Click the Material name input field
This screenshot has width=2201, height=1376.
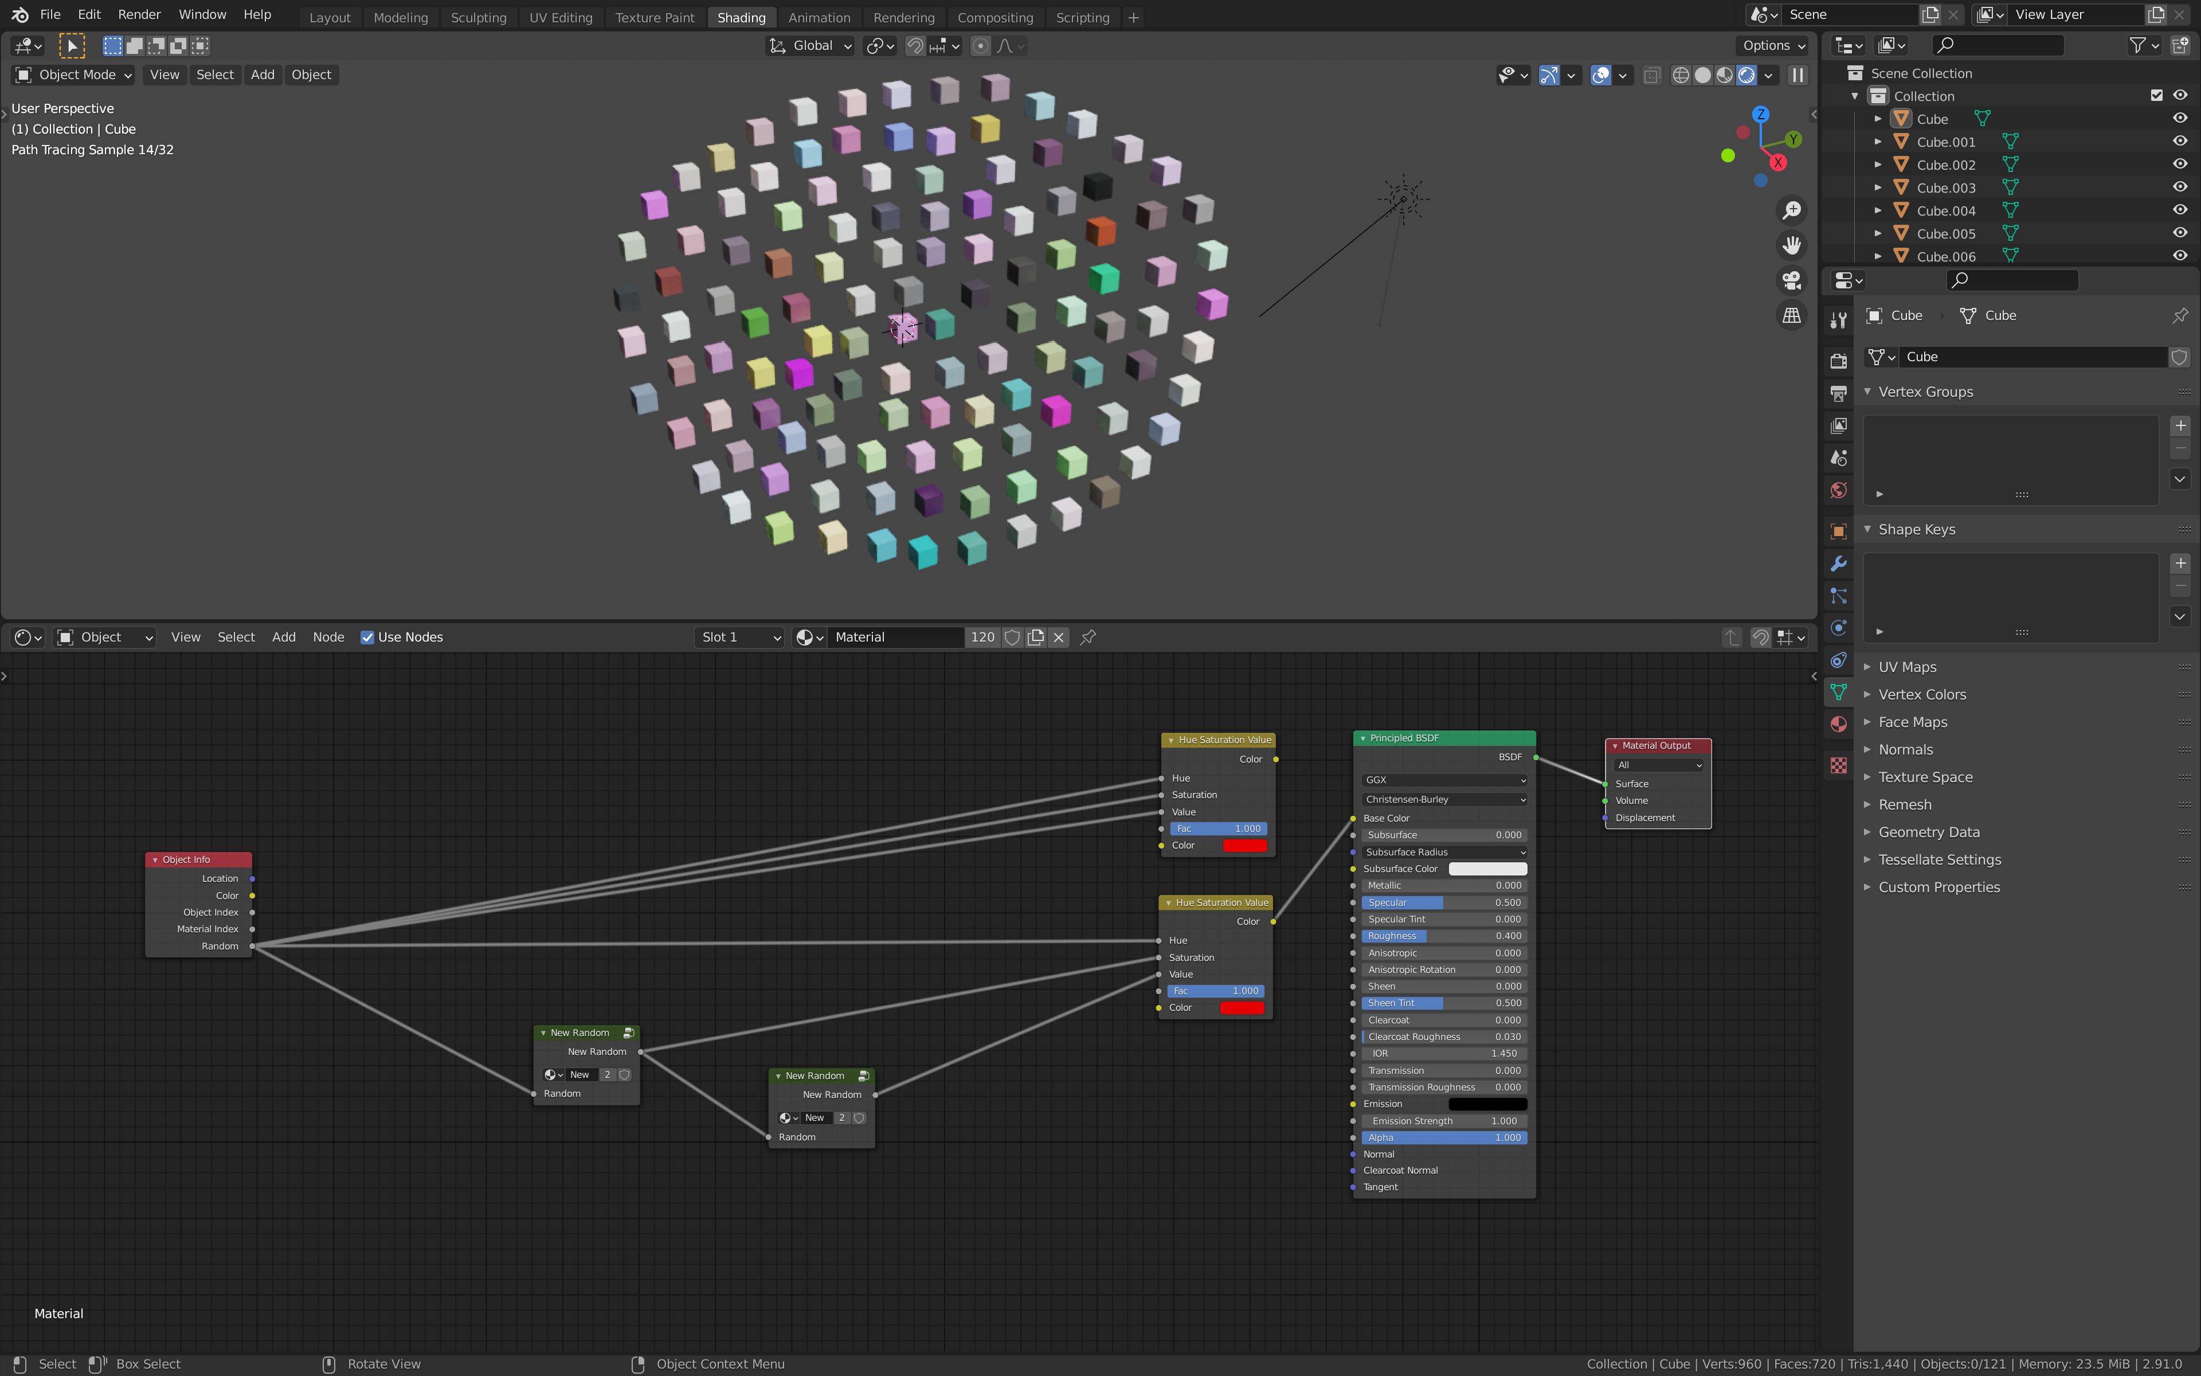pos(896,637)
